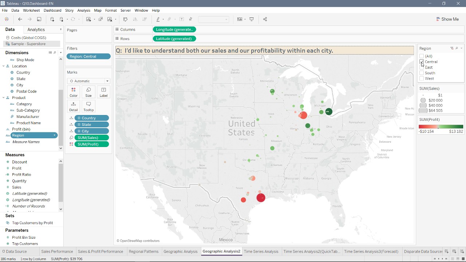The width and height of the screenshot is (466, 262).
Task: Swap rows and columns using the toolbar
Action: (x=125, y=19)
